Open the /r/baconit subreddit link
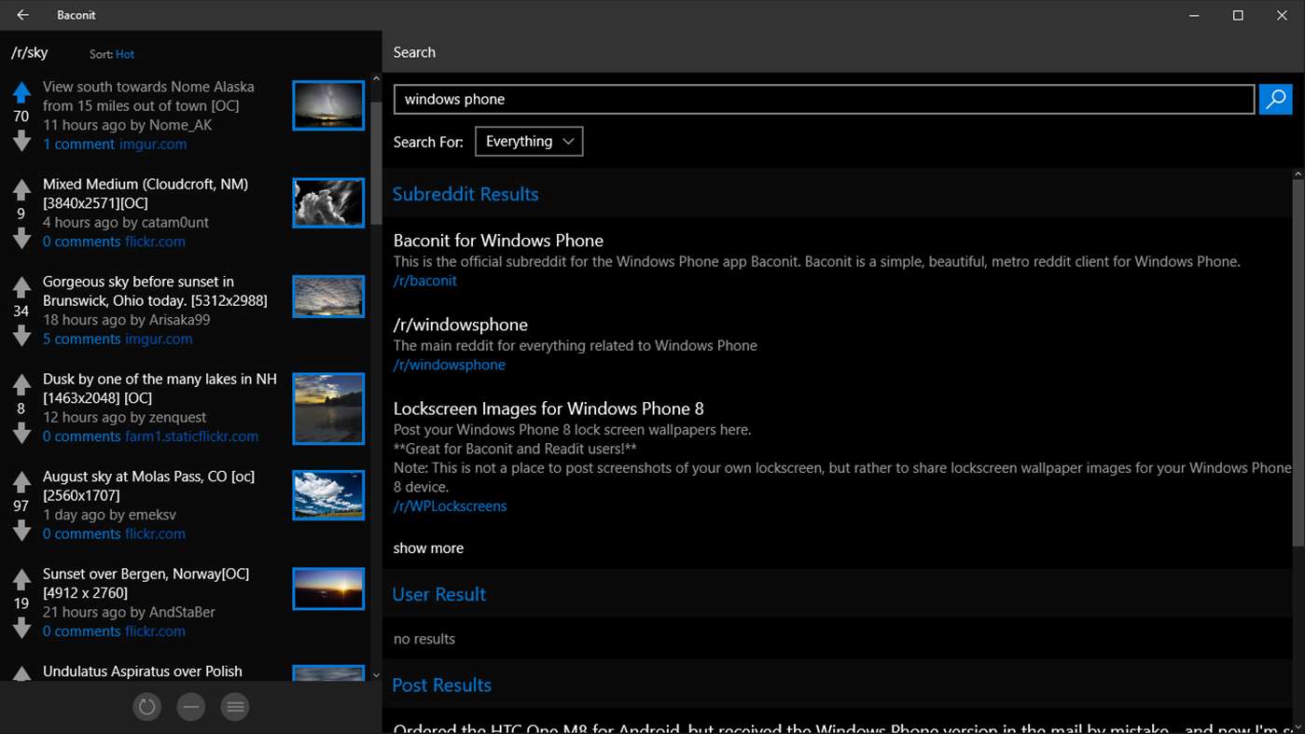The width and height of the screenshot is (1305, 734). point(424,280)
